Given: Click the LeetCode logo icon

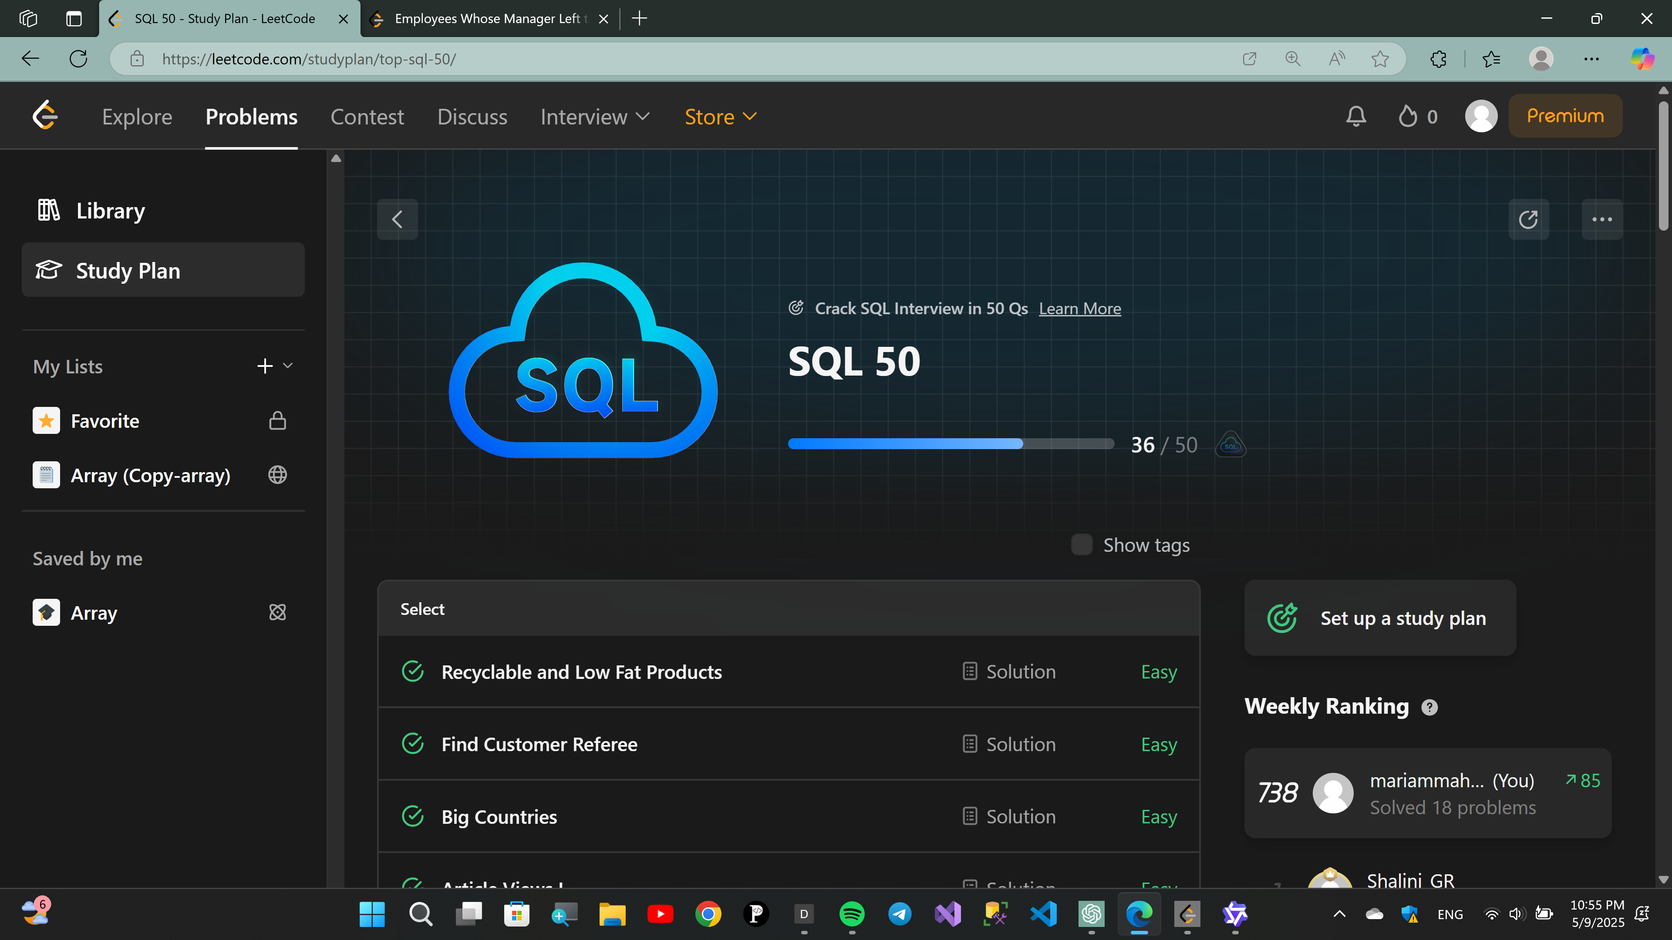Looking at the screenshot, I should pyautogui.click(x=45, y=116).
